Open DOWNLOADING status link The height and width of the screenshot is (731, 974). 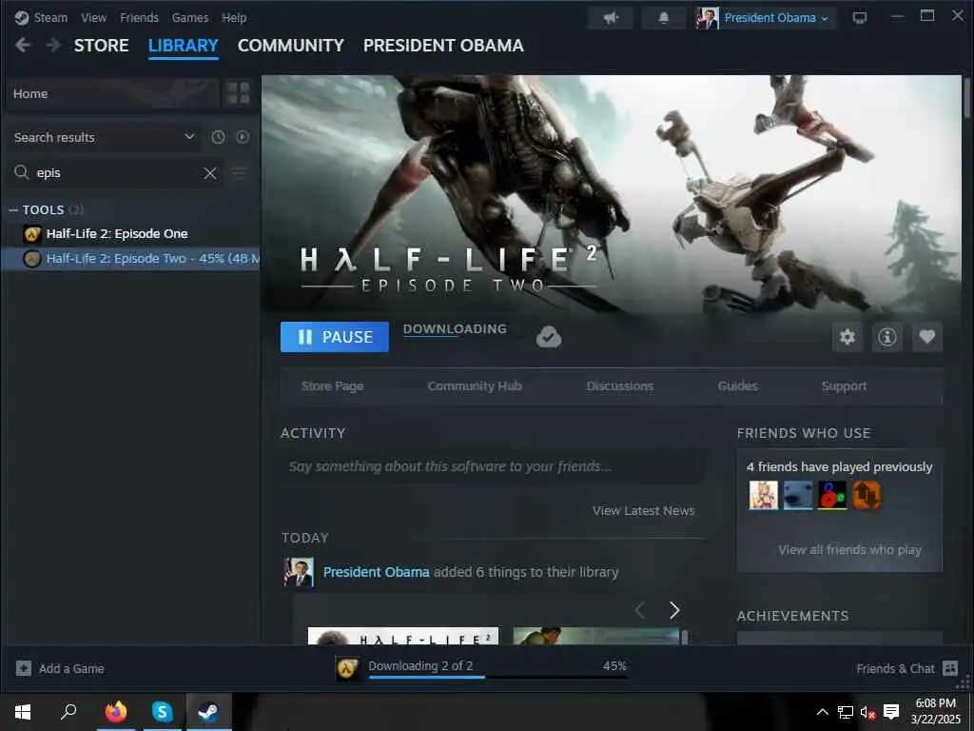pos(455,328)
